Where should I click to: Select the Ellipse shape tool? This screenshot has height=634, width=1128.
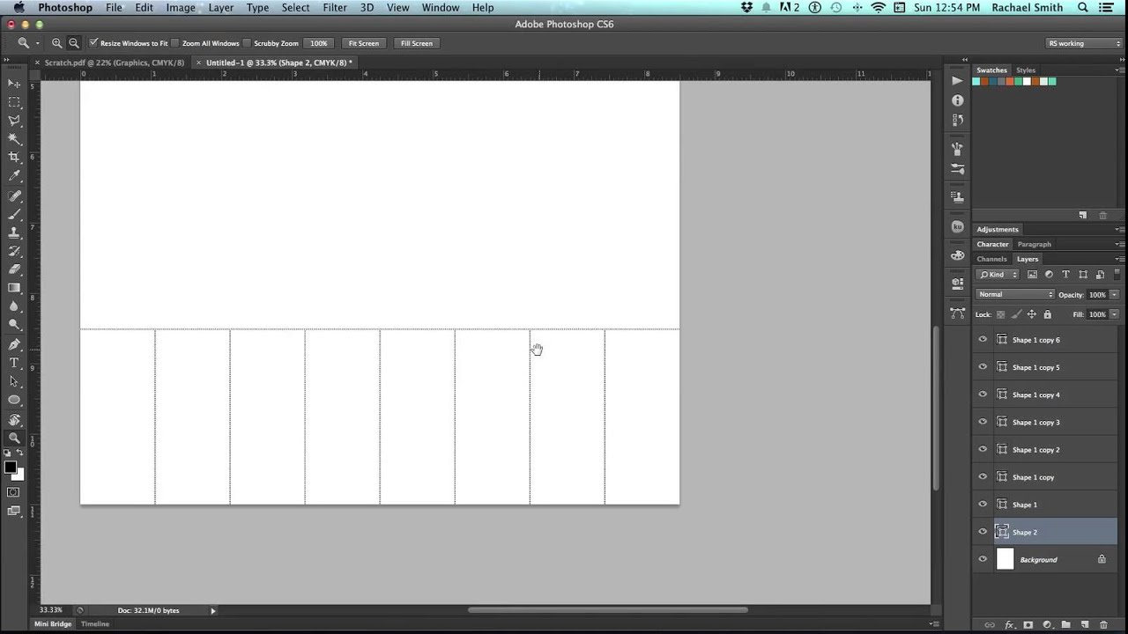tap(14, 400)
